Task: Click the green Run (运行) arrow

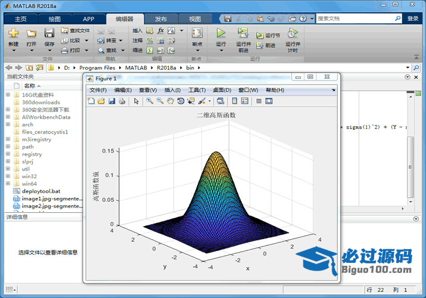Action: coord(221,33)
